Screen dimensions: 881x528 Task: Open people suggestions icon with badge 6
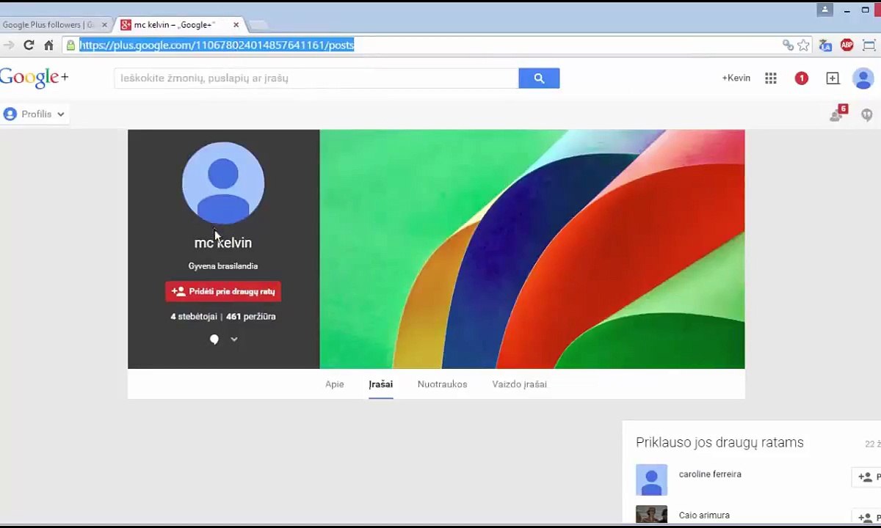click(x=838, y=114)
